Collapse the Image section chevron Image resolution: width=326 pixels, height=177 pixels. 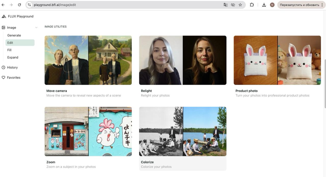pyautogui.click(x=36, y=28)
